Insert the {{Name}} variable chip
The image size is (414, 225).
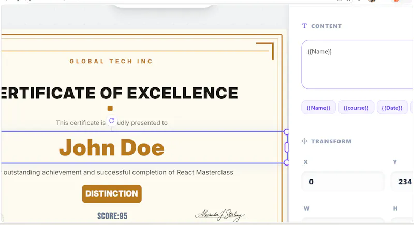point(318,108)
